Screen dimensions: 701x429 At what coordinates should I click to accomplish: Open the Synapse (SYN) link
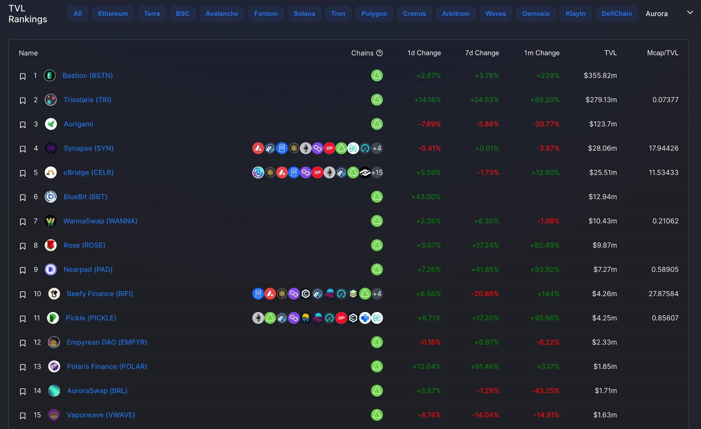[89, 148]
